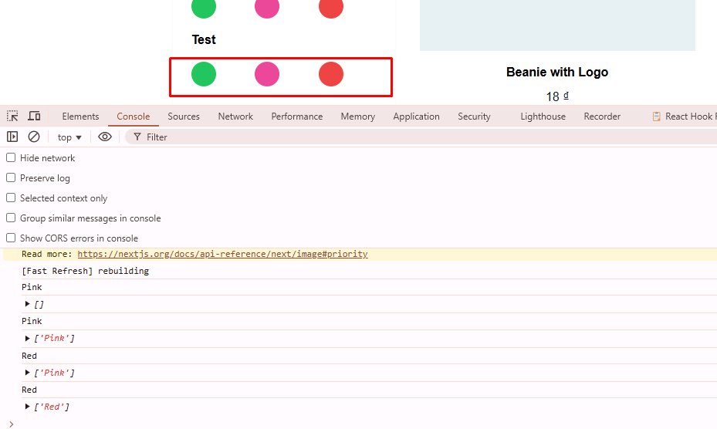The image size is (717, 429).
Task: Click the Beanie with Logo product title
Action: 556,72
